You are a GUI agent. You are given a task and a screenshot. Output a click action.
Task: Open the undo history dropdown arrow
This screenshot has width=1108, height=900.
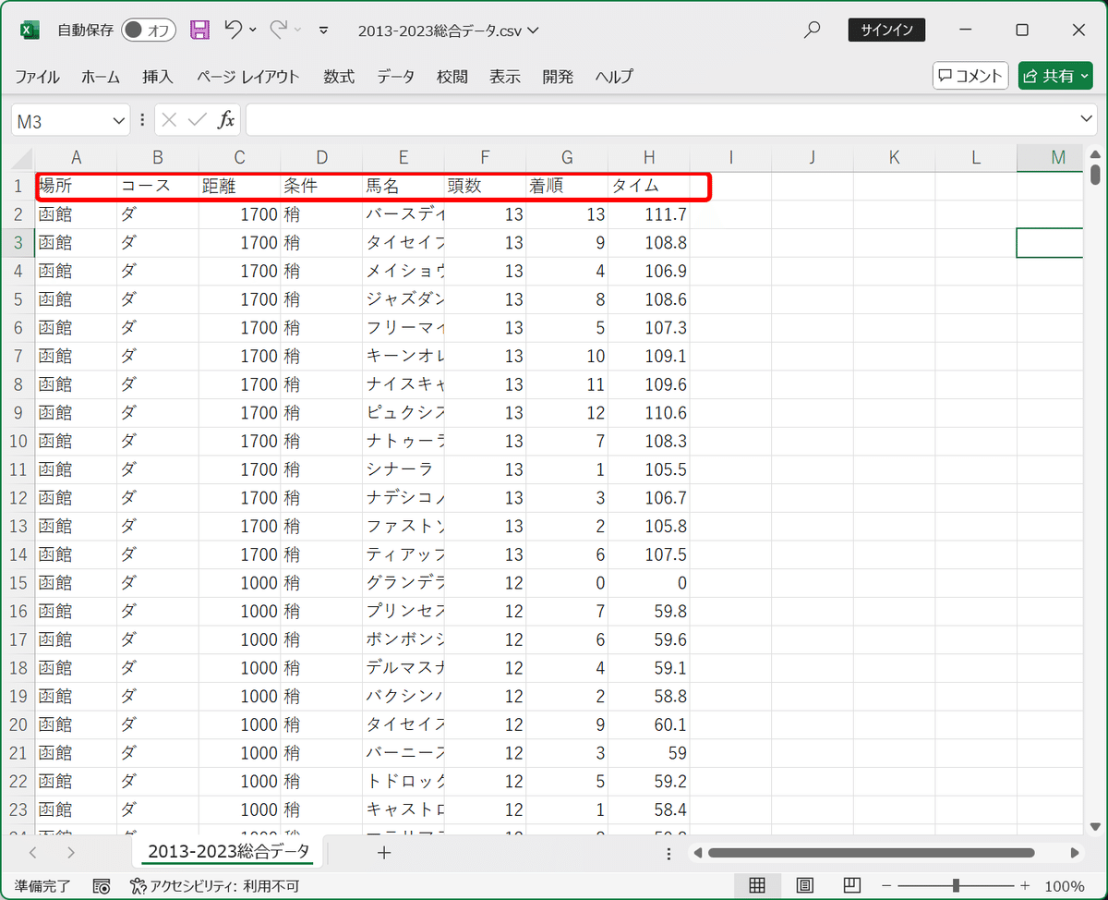click(253, 30)
